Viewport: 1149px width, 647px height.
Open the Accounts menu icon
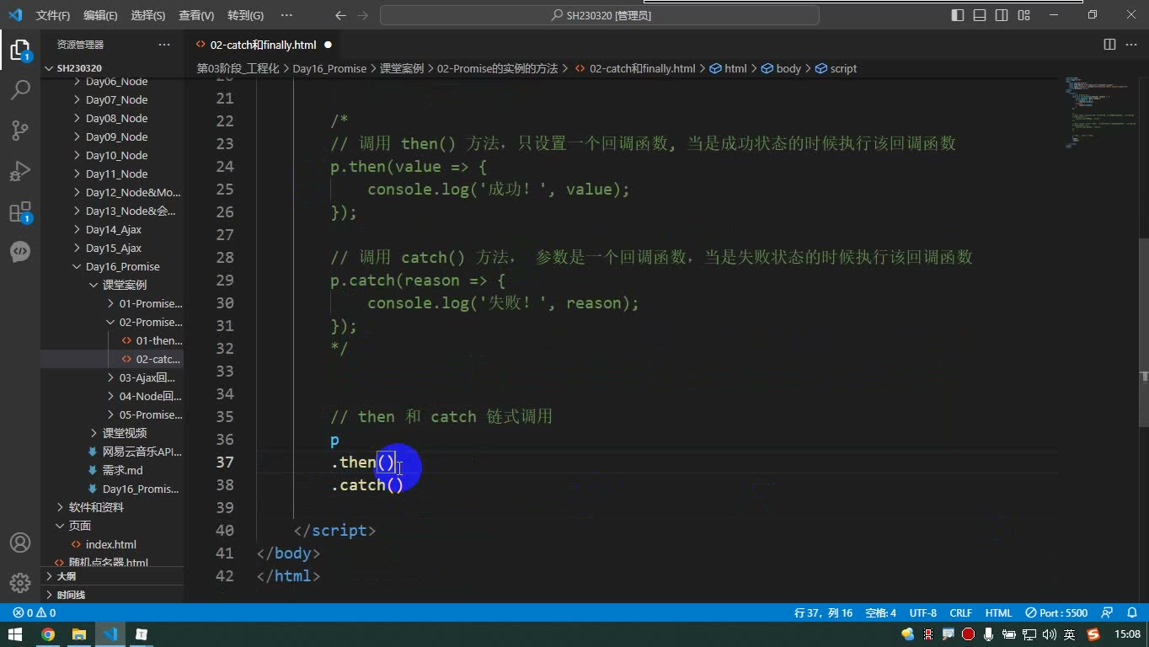(20, 543)
